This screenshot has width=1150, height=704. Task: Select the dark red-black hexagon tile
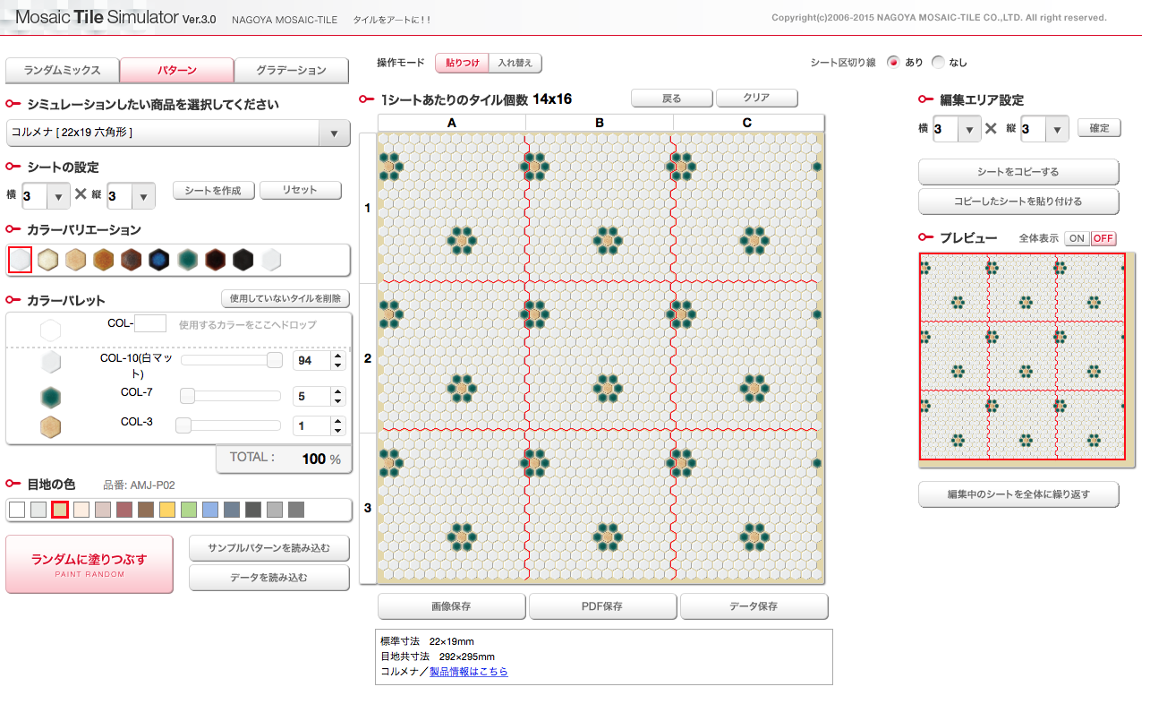click(215, 260)
